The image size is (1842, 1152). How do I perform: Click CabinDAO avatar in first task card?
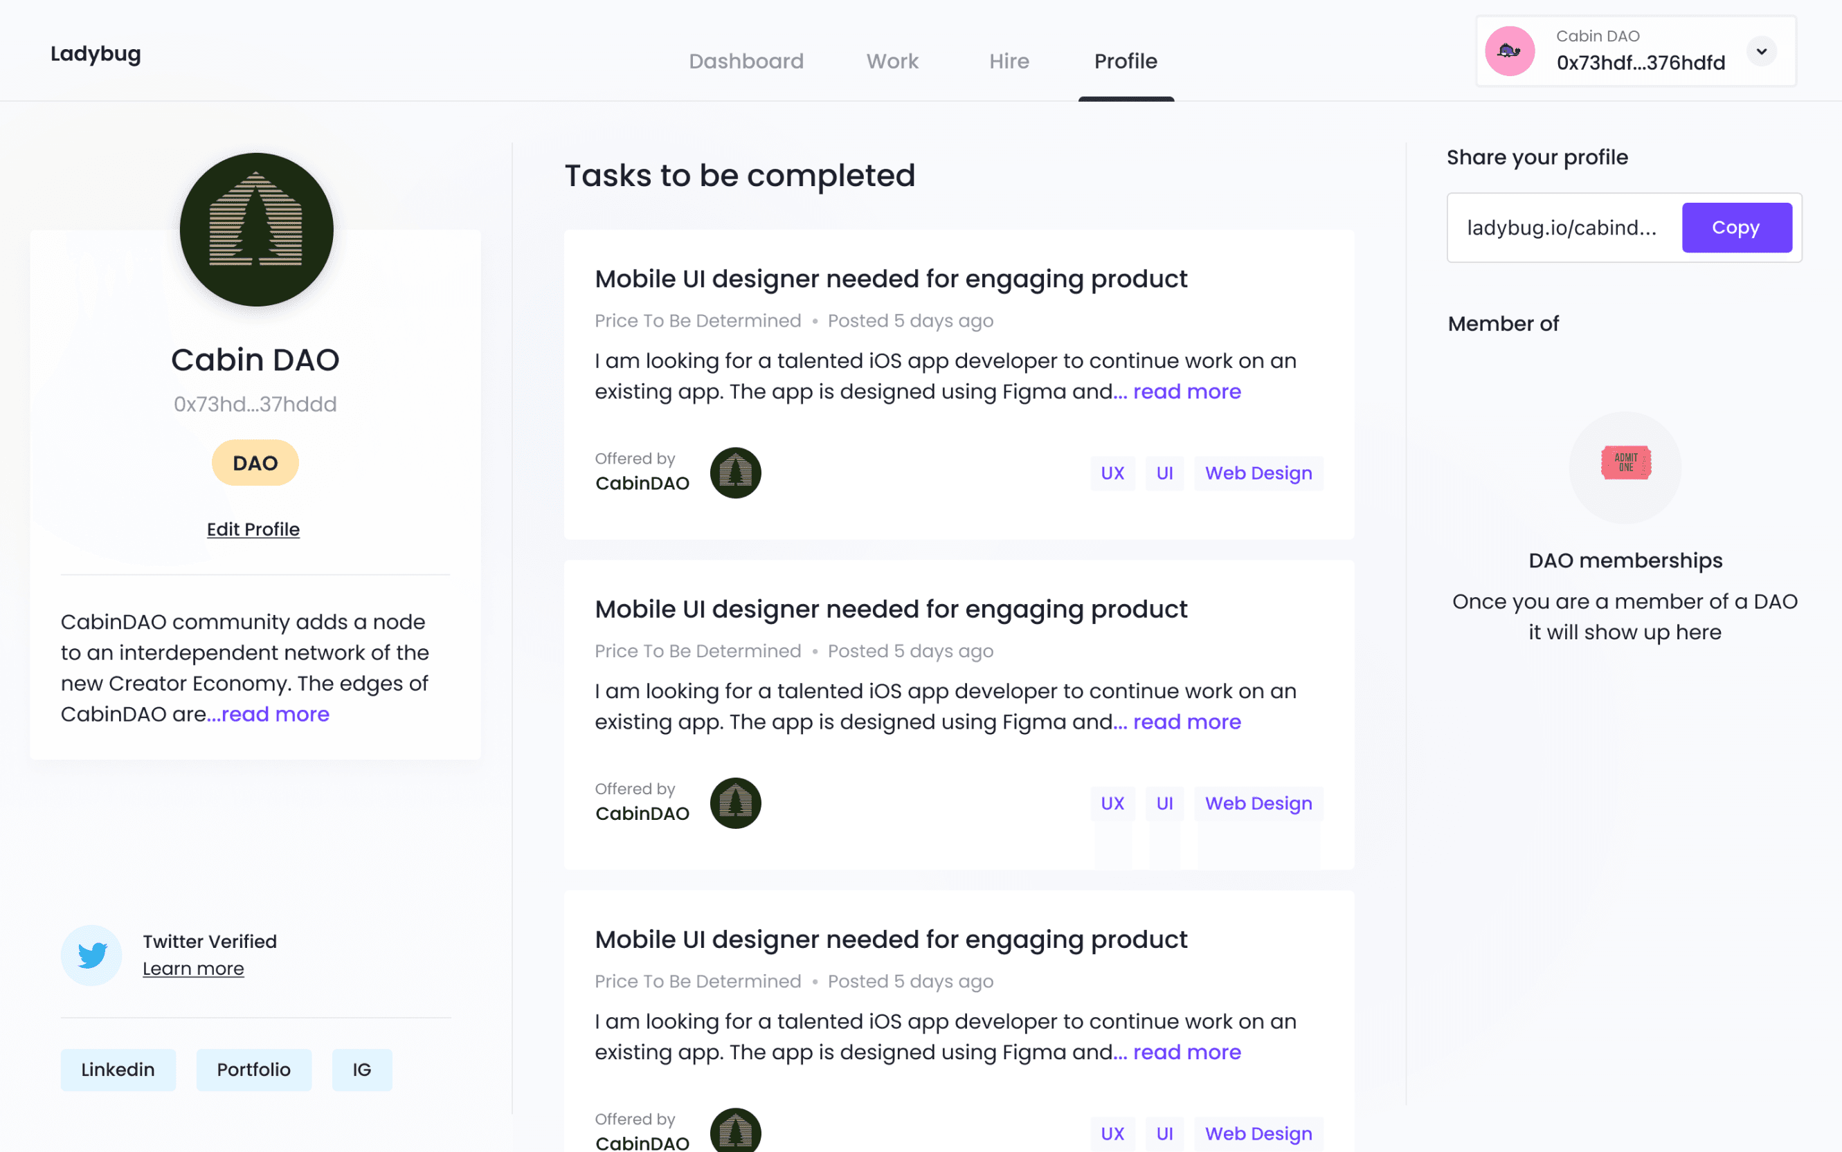pos(735,473)
